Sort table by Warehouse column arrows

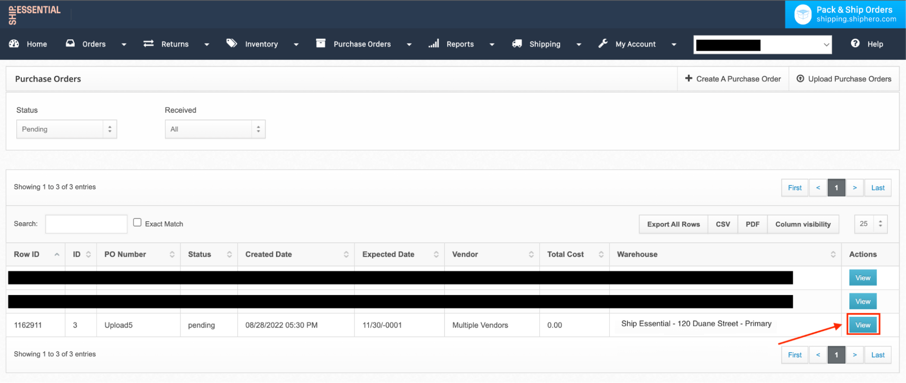[x=833, y=255]
